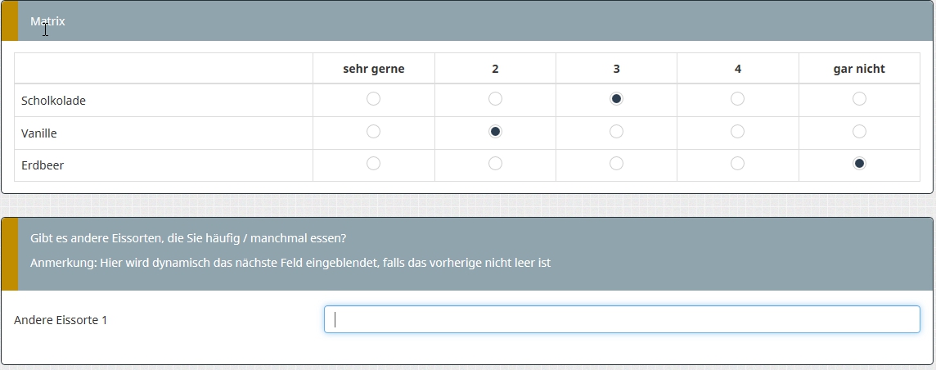Select rating 4 for Erdbeer
936x370 pixels.
pos(737,164)
